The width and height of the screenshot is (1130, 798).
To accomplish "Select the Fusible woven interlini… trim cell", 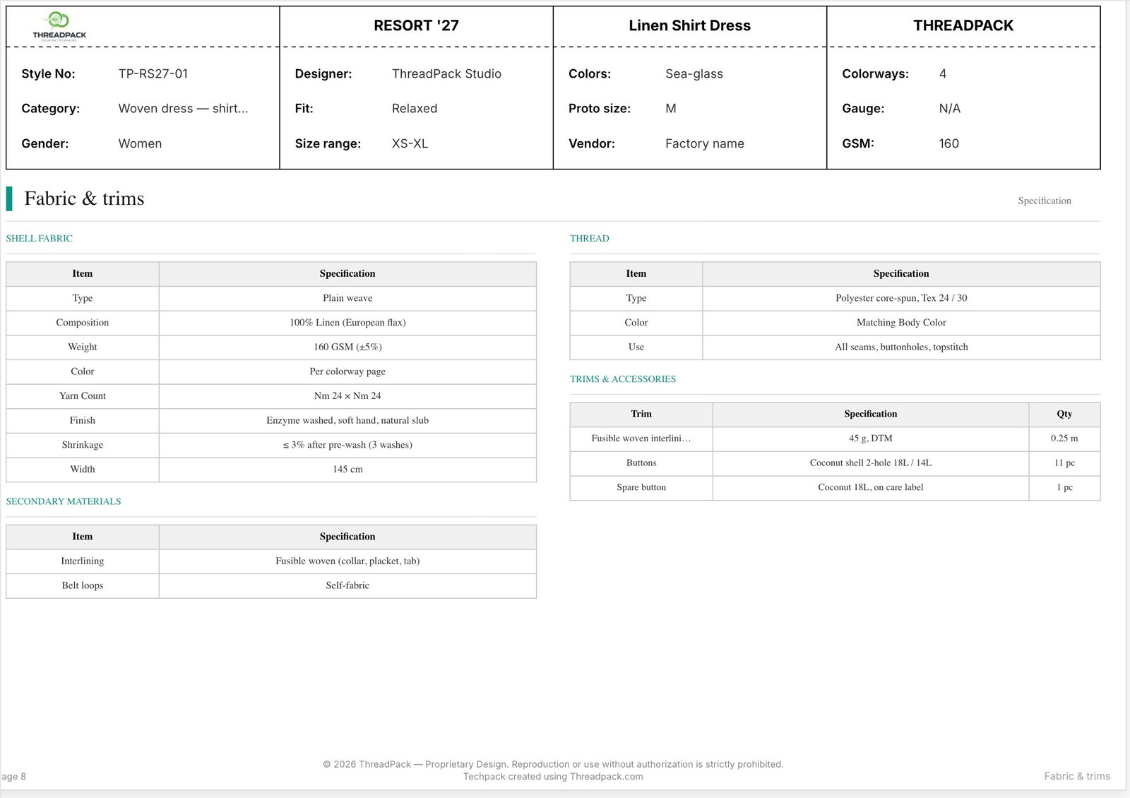I will (641, 439).
